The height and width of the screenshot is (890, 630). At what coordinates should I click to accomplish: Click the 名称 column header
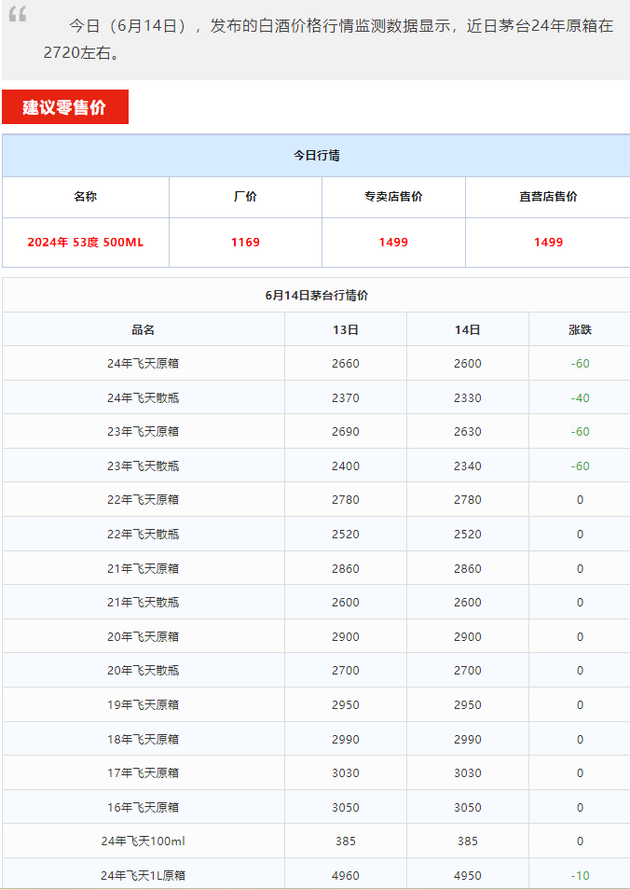tap(85, 197)
